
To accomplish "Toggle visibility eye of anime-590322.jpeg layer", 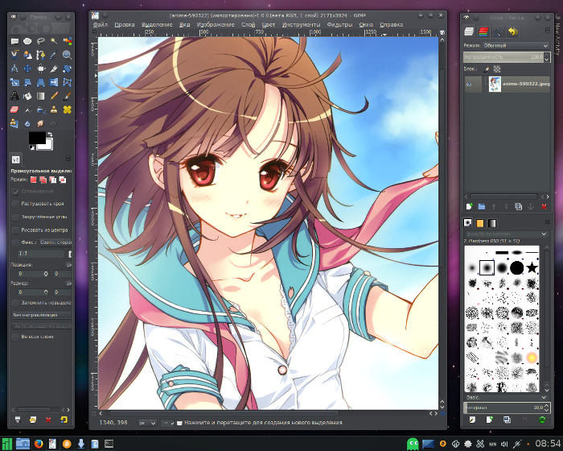I will 469,85.
